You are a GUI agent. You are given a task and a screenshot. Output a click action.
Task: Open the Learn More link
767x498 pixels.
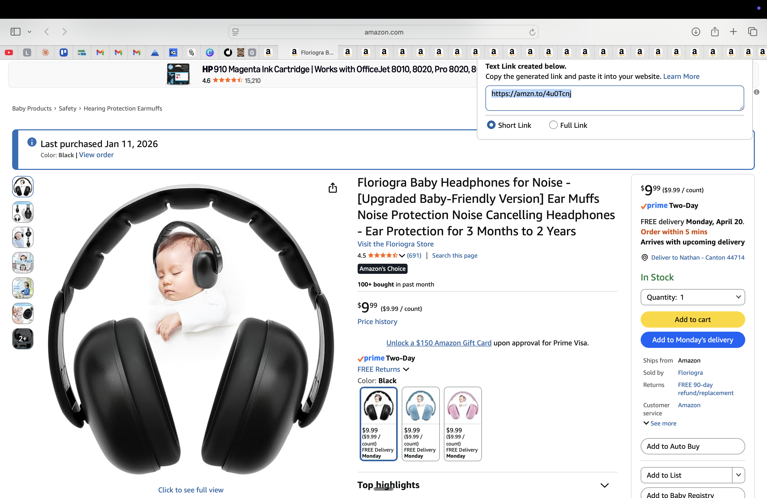click(x=681, y=76)
